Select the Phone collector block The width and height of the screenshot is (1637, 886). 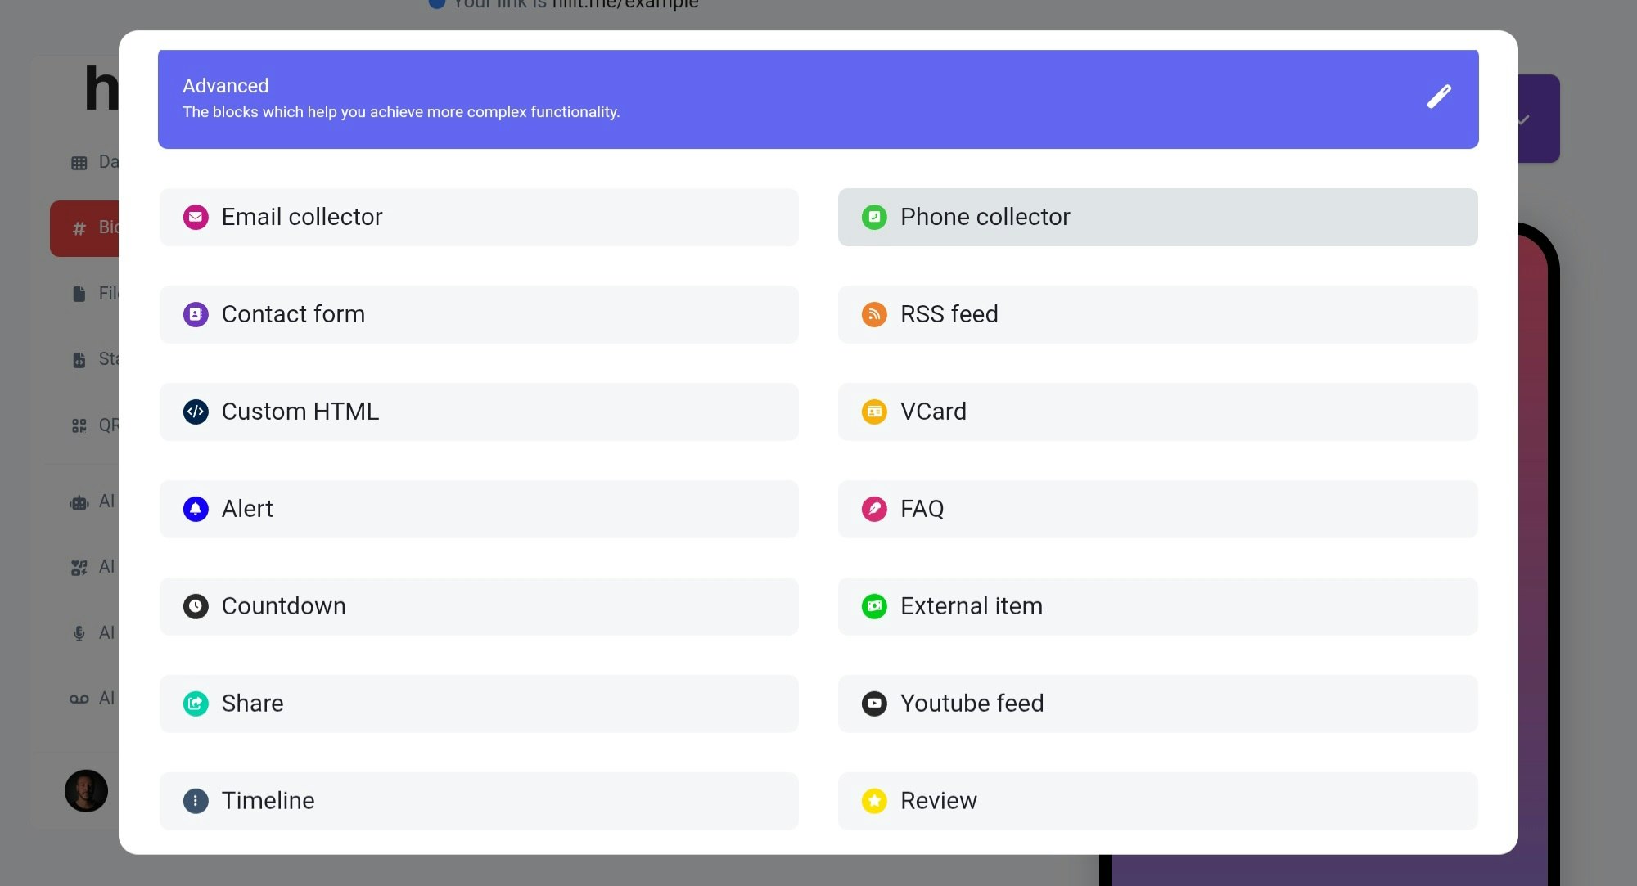click(x=1157, y=217)
